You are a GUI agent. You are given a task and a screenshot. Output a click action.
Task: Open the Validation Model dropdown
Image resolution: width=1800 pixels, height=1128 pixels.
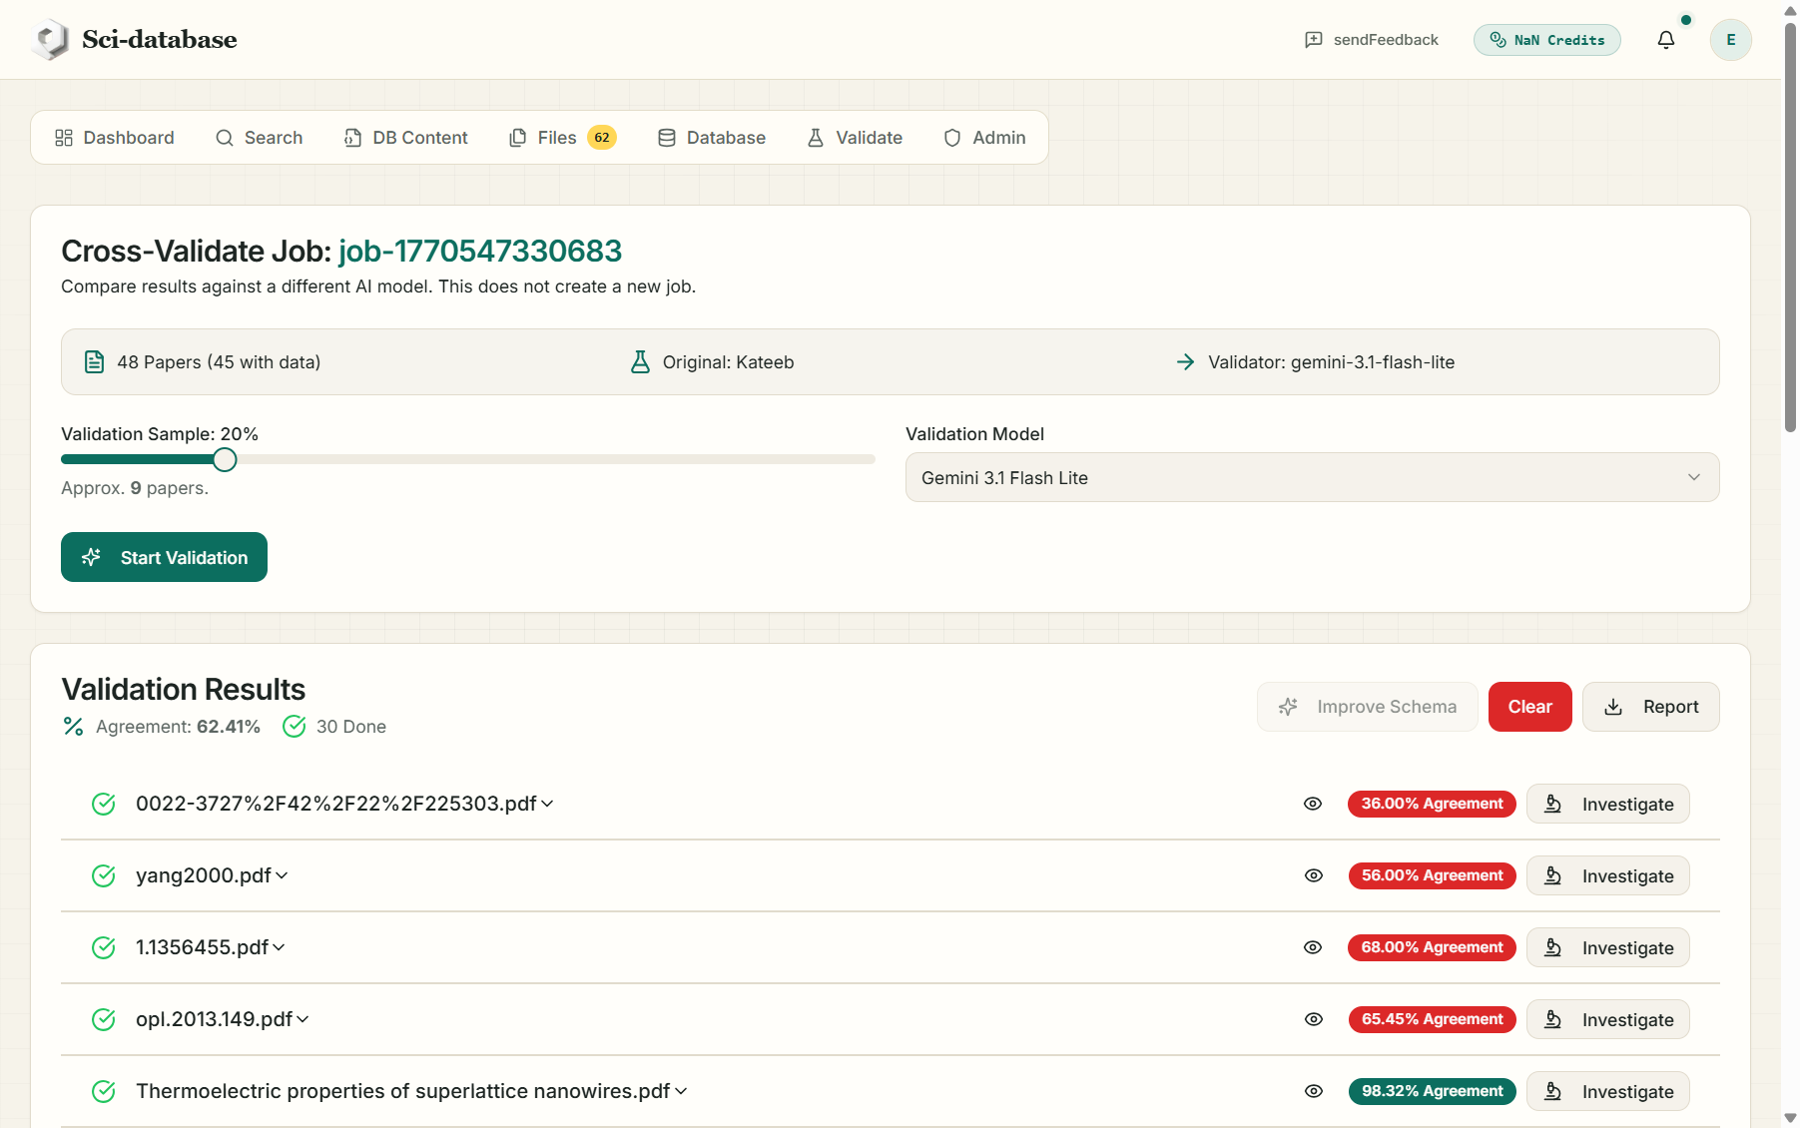(x=1312, y=477)
